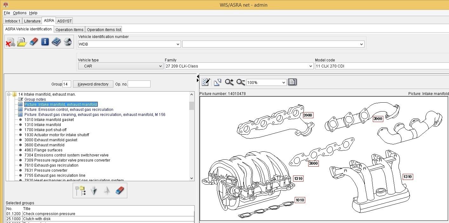Open the Options menu

[x=20, y=13]
